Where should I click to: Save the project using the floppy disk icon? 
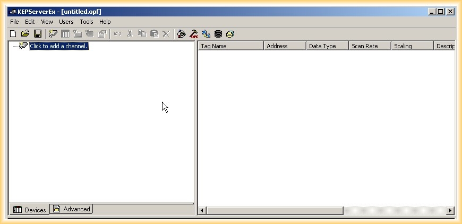[38, 34]
